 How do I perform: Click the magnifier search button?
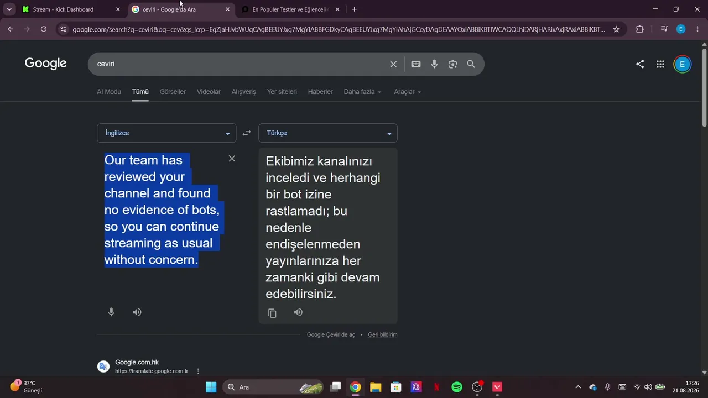tap(471, 64)
